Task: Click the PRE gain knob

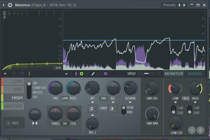Action: coord(56,88)
